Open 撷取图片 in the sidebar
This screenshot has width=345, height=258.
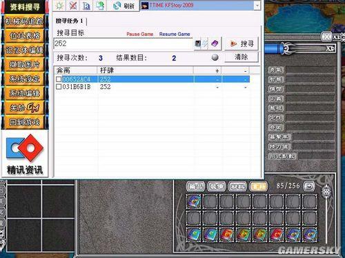[x=24, y=65]
